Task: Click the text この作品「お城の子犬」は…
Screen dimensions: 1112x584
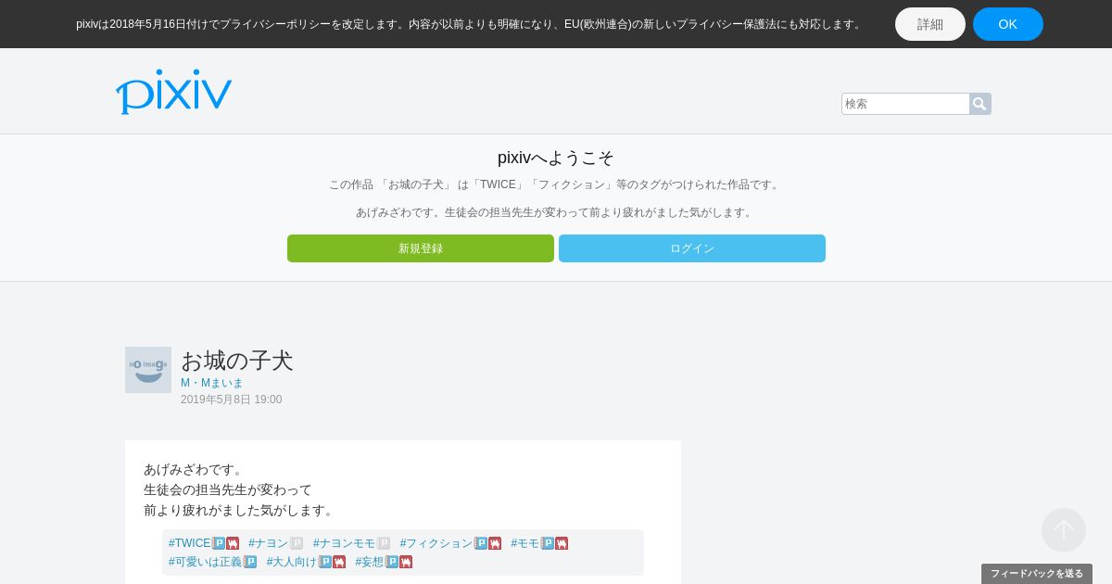Action: pos(556,184)
